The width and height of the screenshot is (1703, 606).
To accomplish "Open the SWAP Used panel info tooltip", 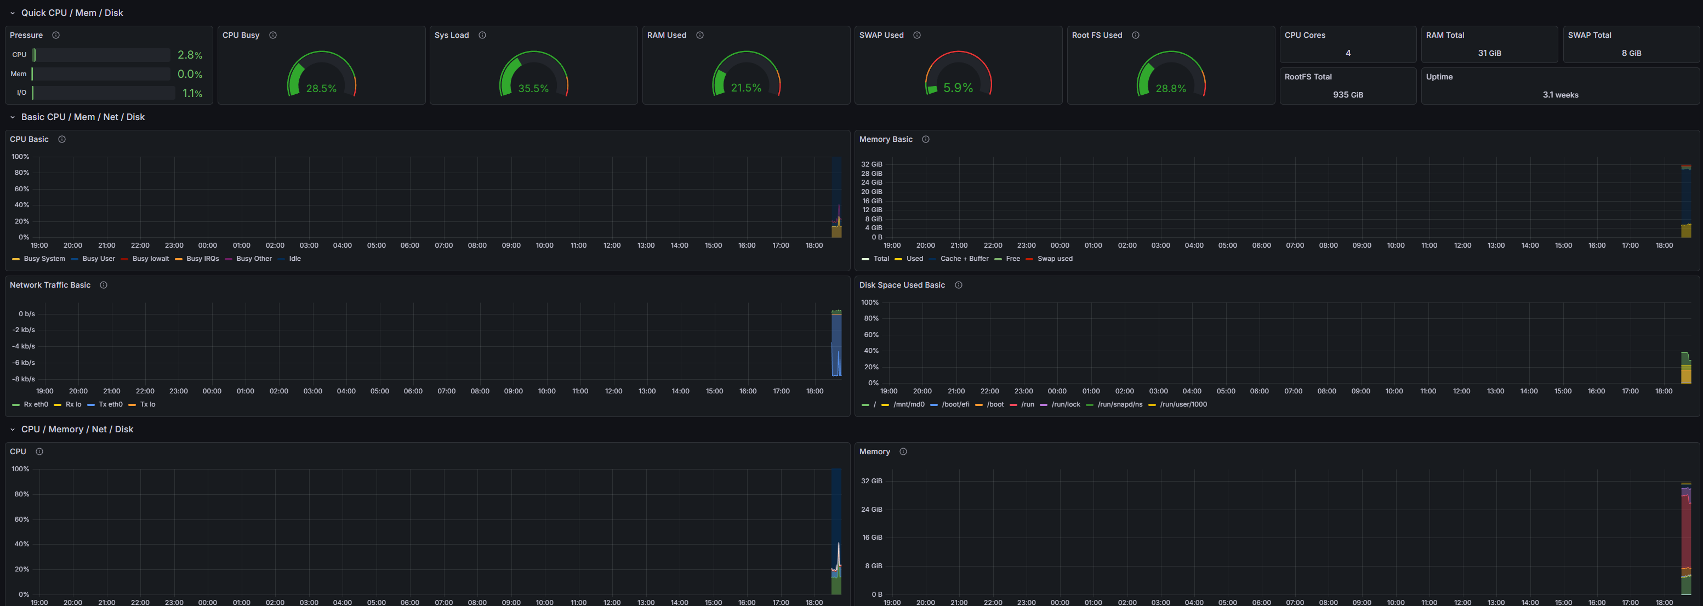I will (x=917, y=35).
